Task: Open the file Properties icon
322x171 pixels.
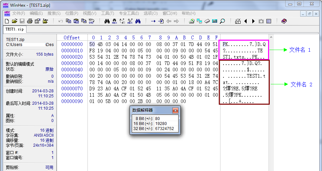Action: tap(38, 21)
